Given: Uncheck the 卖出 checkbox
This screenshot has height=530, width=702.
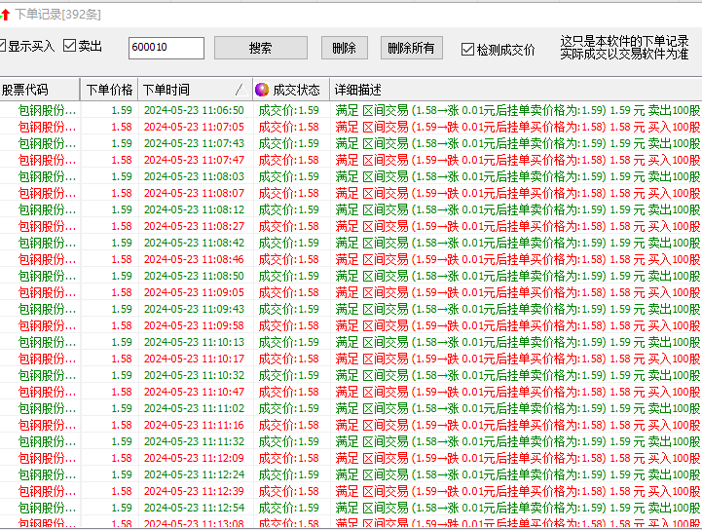Looking at the screenshot, I should [69, 46].
